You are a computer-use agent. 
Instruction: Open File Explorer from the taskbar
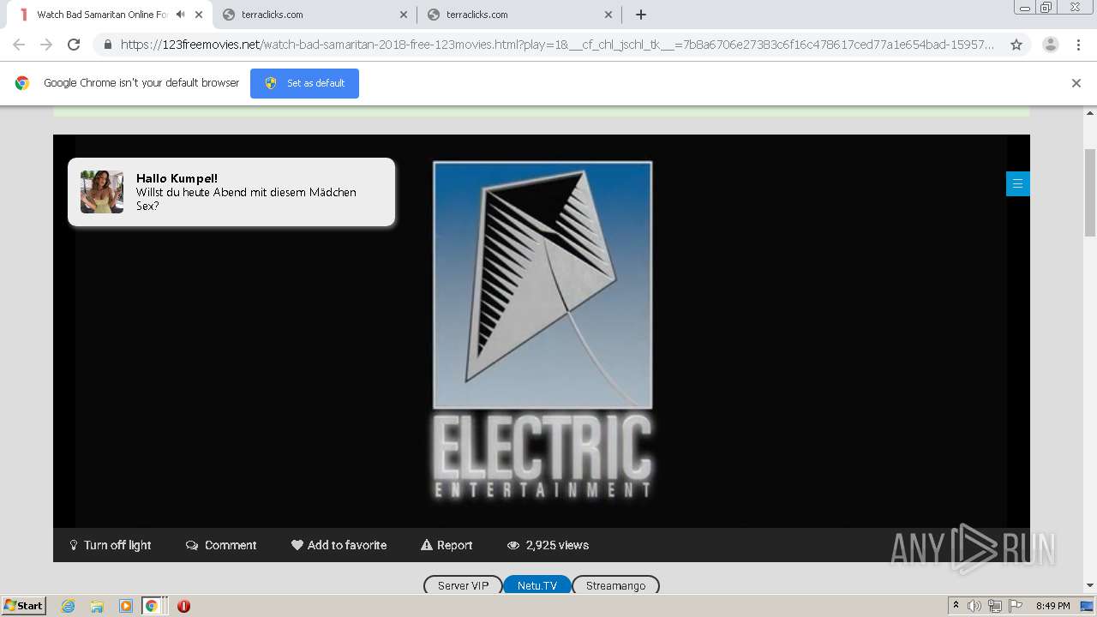tap(97, 606)
